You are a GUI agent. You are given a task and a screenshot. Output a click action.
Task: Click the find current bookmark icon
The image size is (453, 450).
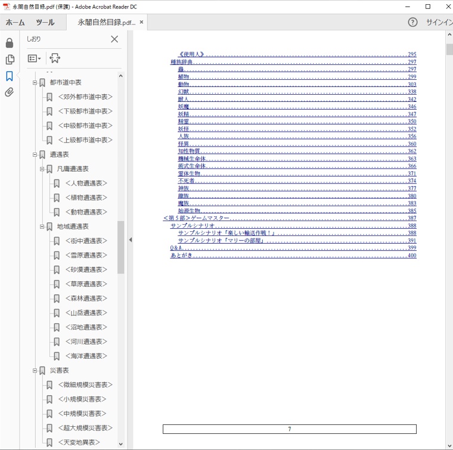pyautogui.click(x=55, y=58)
